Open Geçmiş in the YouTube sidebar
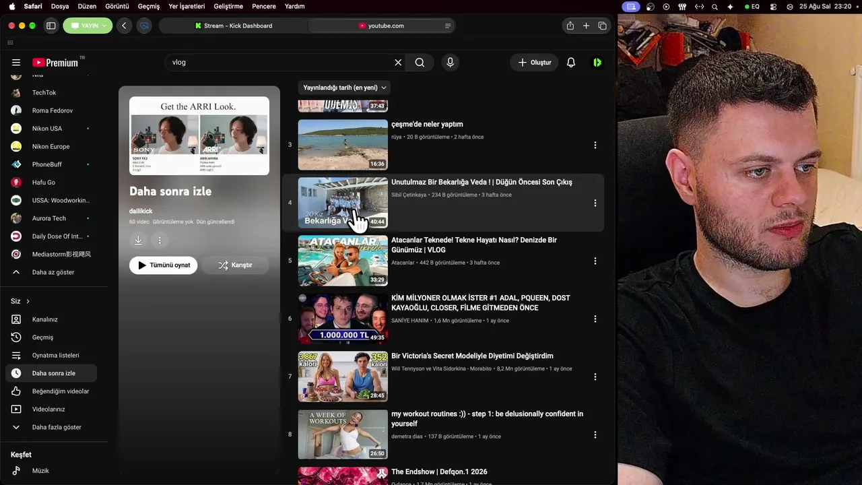 (51, 337)
